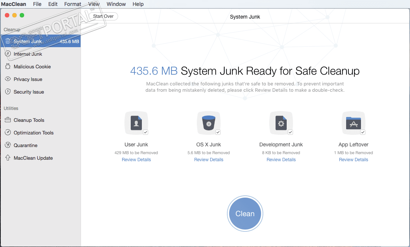Viewport: 410px width, 247px height.
Task: Open the Help menu
Action: (x=138, y=4)
